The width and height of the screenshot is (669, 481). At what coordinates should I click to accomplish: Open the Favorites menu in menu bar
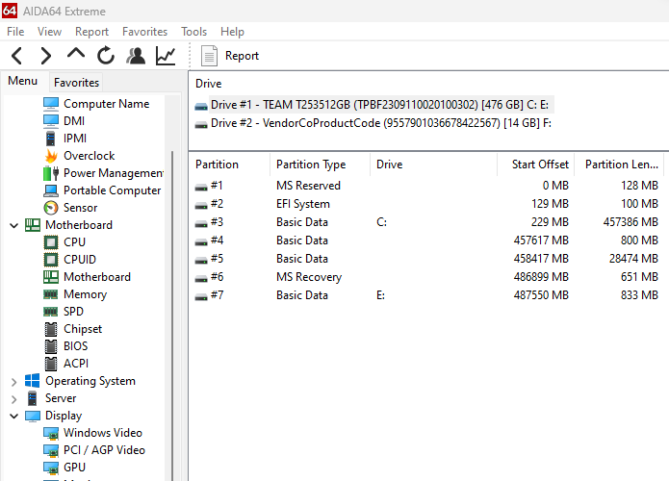coord(144,32)
